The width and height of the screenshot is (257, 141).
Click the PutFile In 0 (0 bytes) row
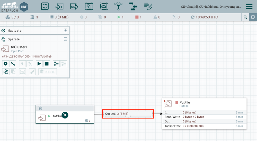[x=204, y=112]
